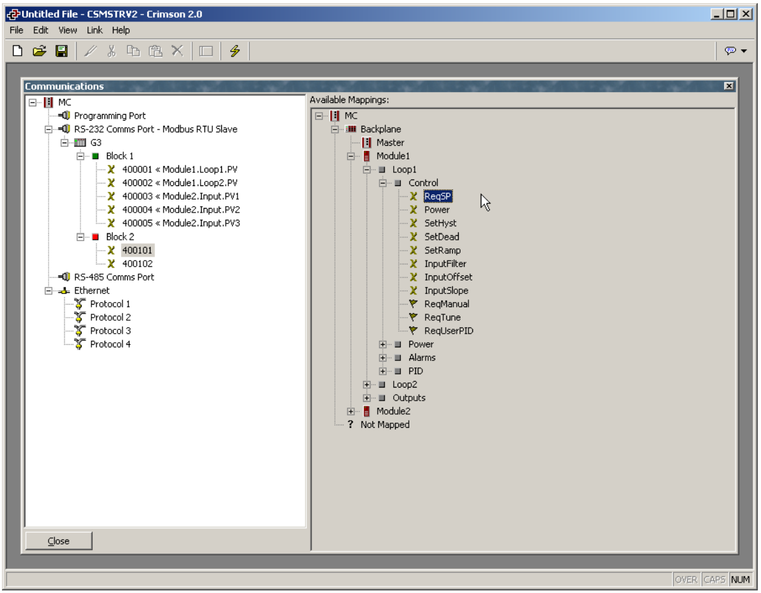Collapse the Loop1 node

pos(367,170)
